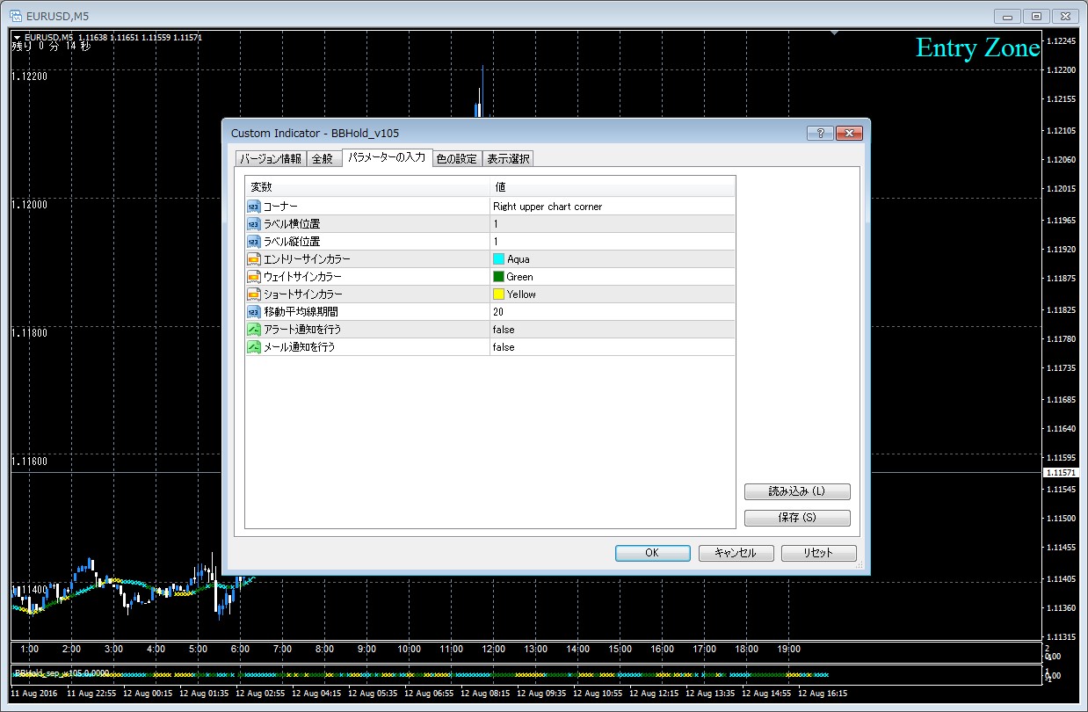
Task: Open the 色の設定 tab
Action: click(457, 159)
